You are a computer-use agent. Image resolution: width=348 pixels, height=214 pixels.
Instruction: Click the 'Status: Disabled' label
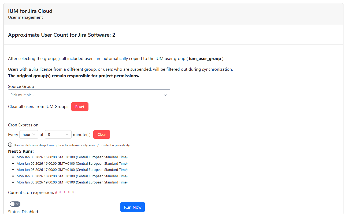(23, 212)
